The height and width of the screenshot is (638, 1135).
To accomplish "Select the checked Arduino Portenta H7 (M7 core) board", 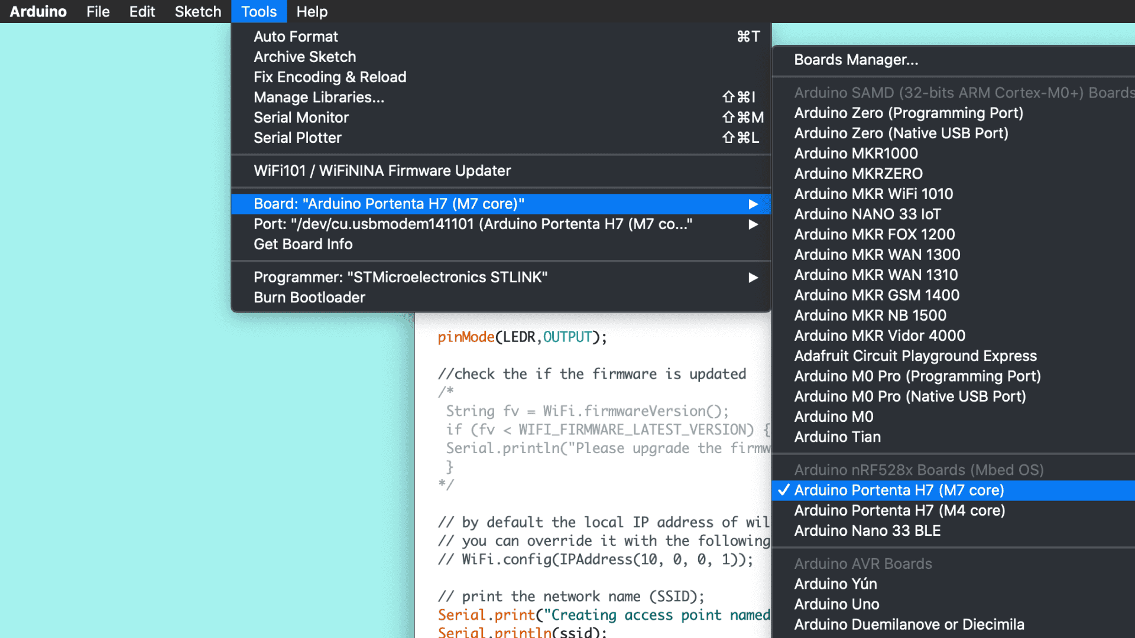I will pyautogui.click(x=899, y=490).
